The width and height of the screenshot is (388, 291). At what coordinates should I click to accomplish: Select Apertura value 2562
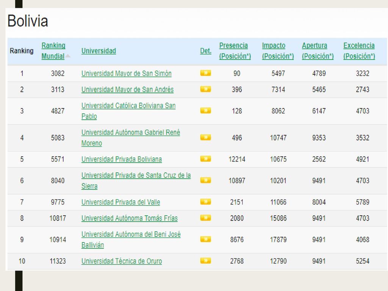(319, 159)
